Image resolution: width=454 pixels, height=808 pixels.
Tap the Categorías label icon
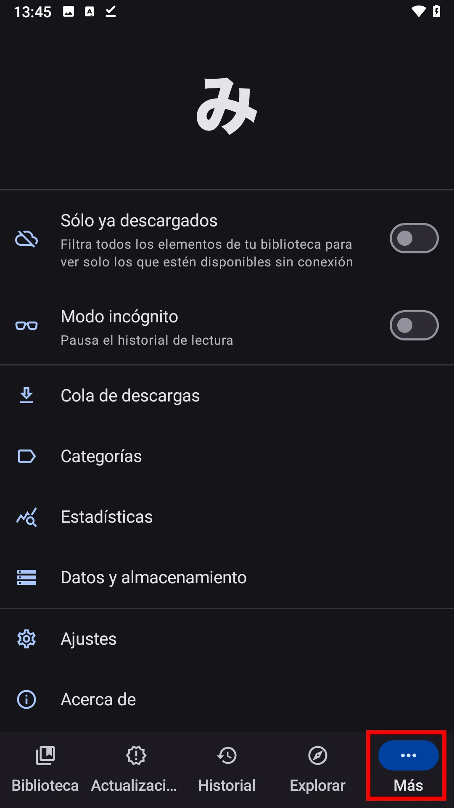click(26, 456)
